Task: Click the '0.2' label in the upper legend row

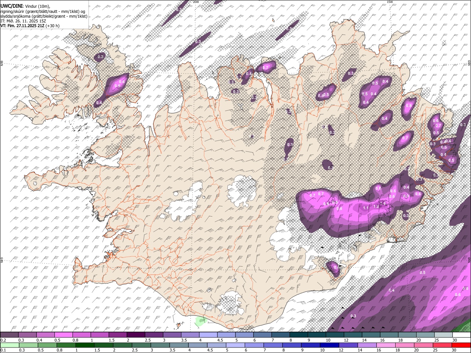Action: click(x=3, y=340)
